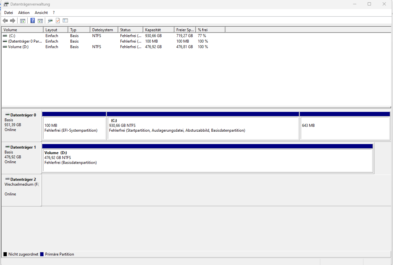Click the Forward navigation arrow
This screenshot has height=265, width=393.
12,20
